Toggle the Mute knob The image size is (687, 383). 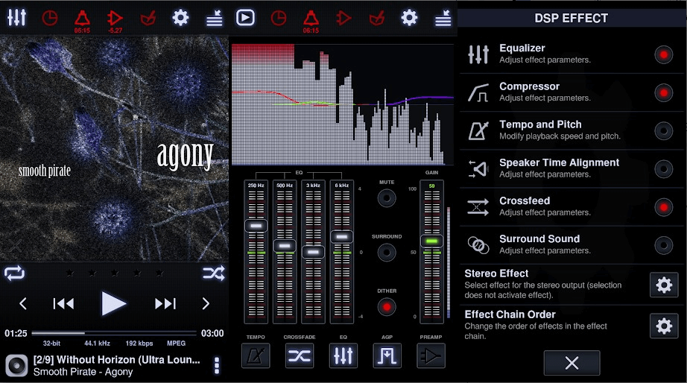387,198
